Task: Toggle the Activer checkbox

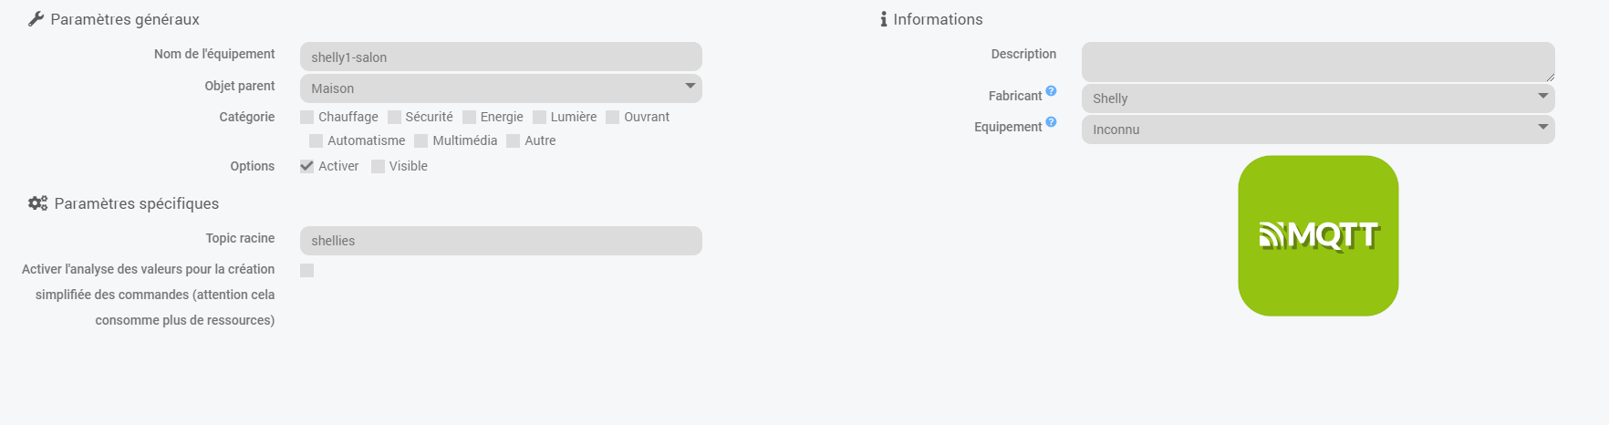Action: tap(307, 167)
